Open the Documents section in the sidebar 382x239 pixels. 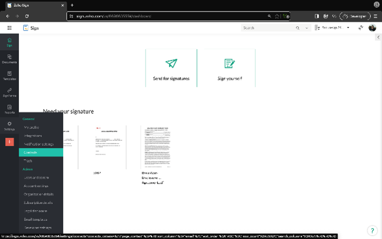coord(9,59)
